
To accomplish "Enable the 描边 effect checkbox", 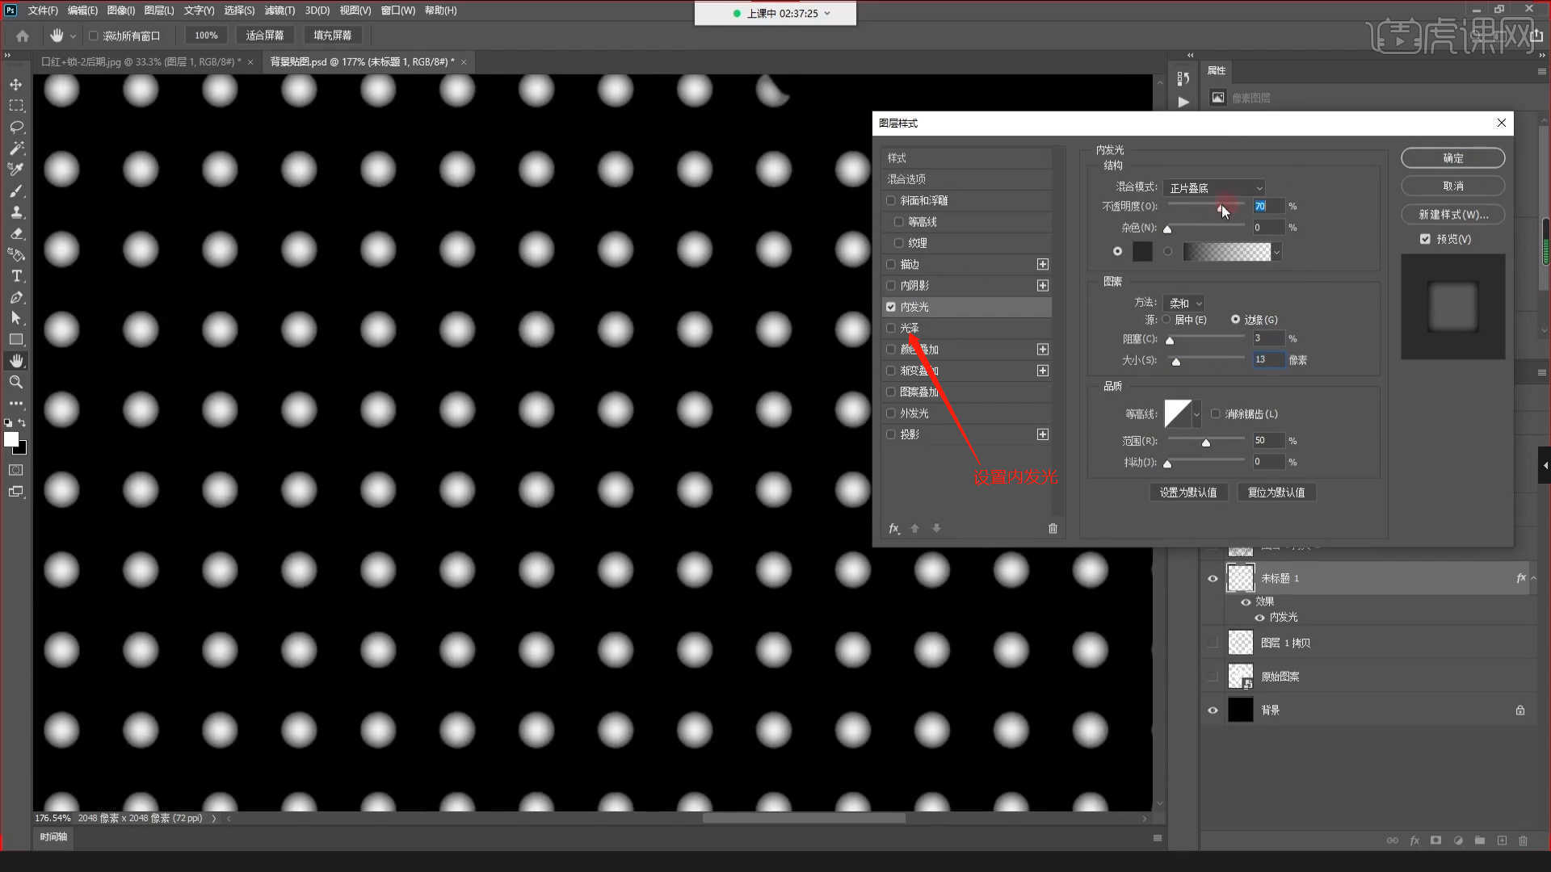I will point(891,264).
